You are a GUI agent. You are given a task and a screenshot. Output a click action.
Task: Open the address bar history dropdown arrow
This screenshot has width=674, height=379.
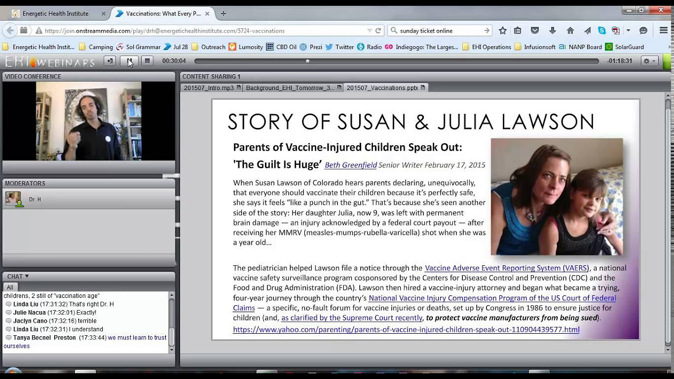pyautogui.click(x=370, y=31)
